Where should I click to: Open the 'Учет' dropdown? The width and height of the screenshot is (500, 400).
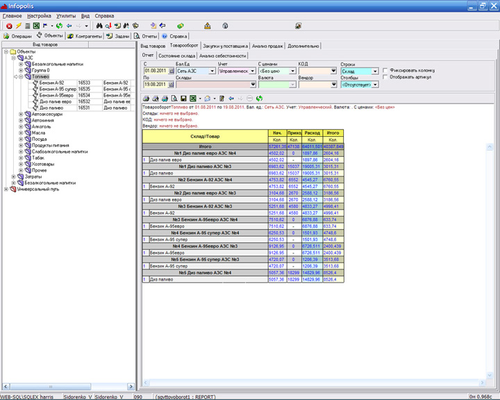[253, 71]
